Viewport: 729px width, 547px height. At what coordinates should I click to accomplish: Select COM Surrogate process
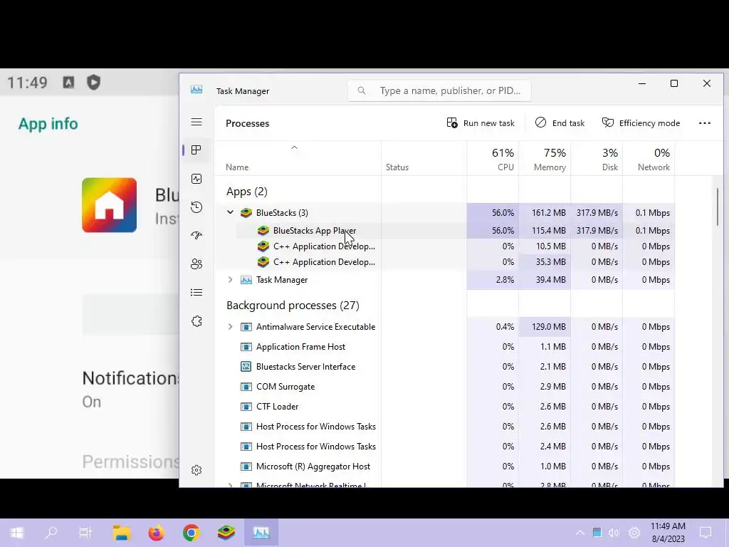pyautogui.click(x=285, y=387)
